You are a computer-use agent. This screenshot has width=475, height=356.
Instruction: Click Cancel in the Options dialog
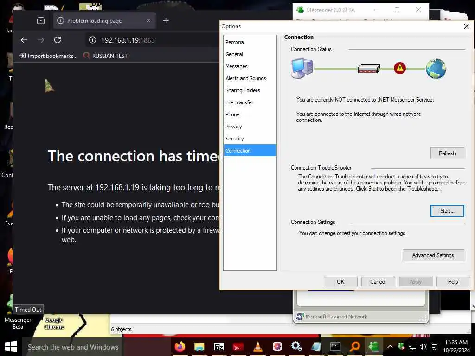378,281
